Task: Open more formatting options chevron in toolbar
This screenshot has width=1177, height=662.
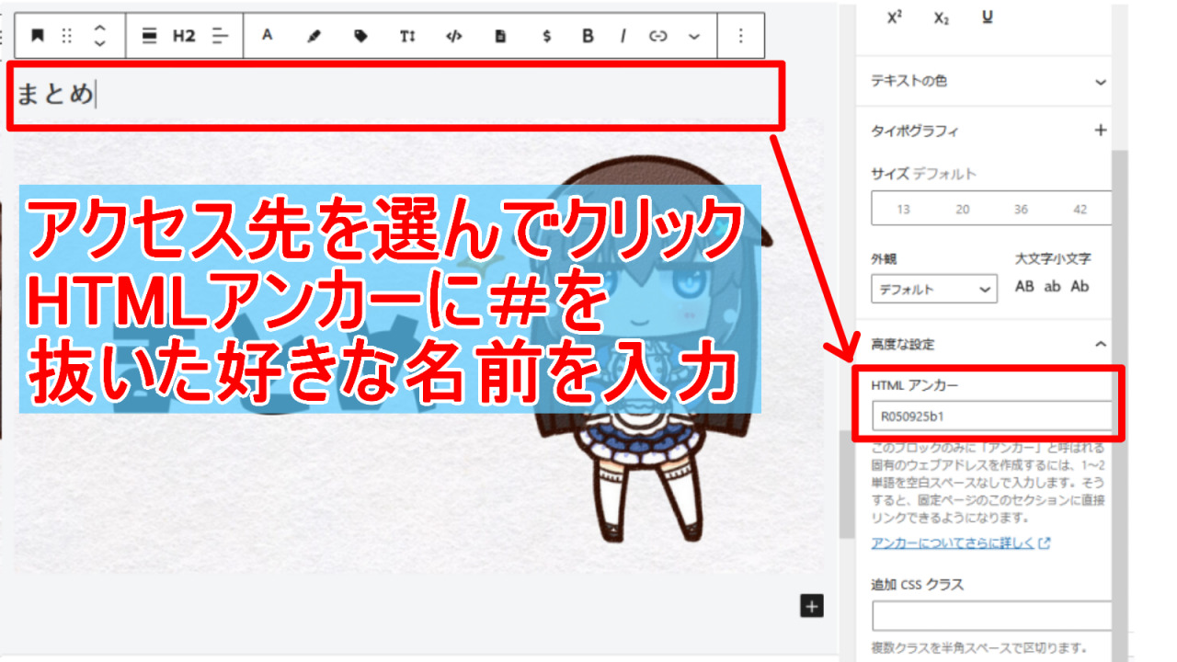Action: click(694, 36)
